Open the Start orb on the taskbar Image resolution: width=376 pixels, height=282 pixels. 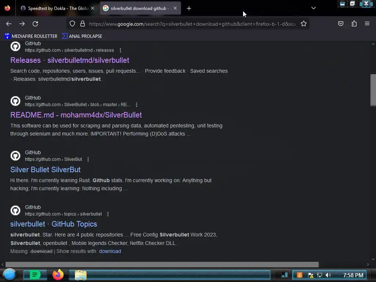[x=10, y=275]
